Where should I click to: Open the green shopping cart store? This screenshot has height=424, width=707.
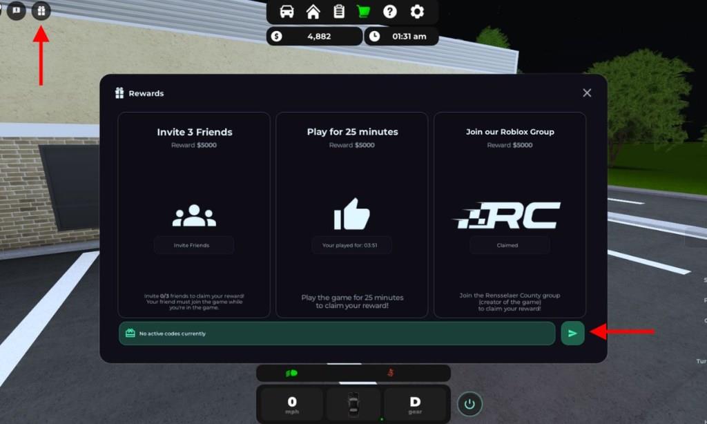[364, 12]
